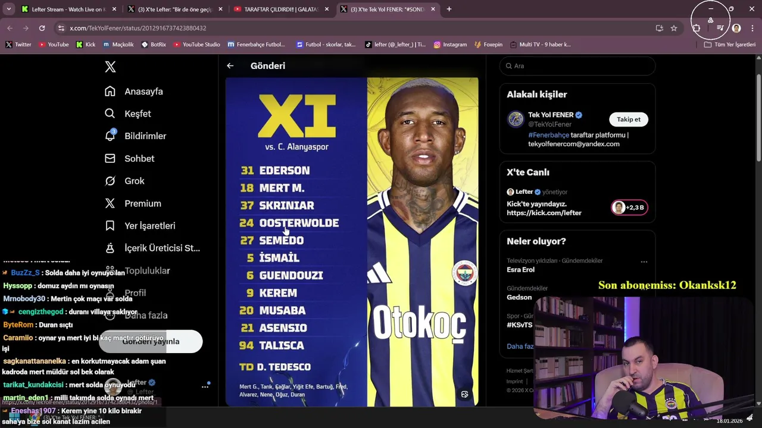The height and width of the screenshot is (428, 762).
Task: Open Tek Yol FENER profile name
Action: pos(551,115)
